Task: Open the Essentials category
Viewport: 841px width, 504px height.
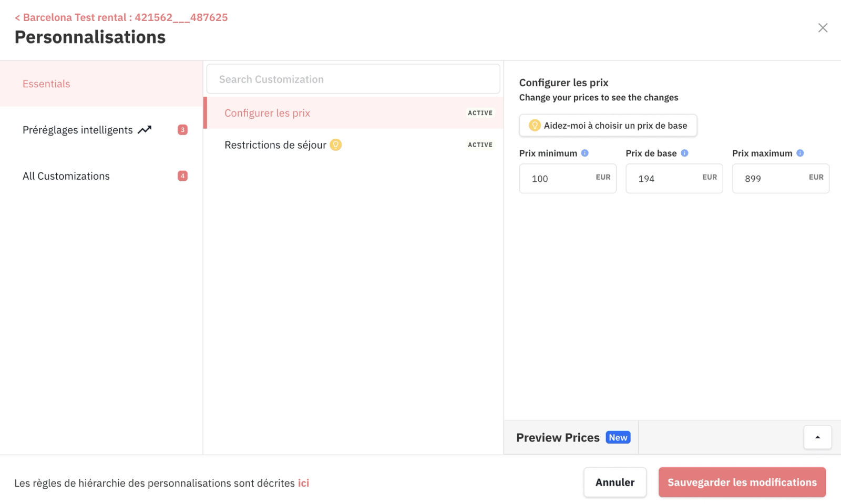Action: pyautogui.click(x=101, y=84)
